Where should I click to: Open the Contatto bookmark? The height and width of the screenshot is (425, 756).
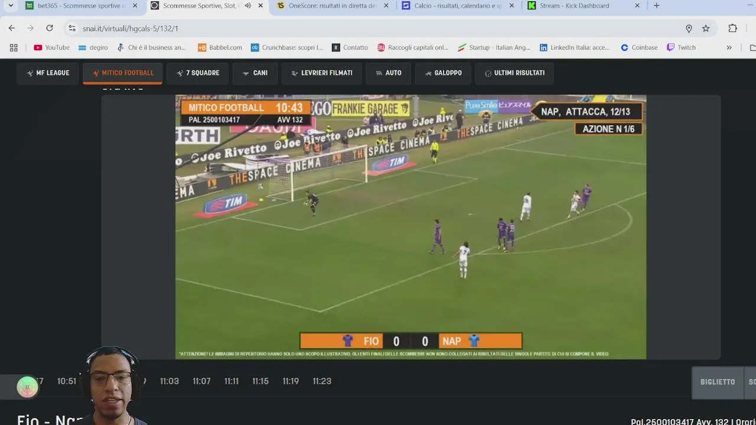tap(350, 47)
